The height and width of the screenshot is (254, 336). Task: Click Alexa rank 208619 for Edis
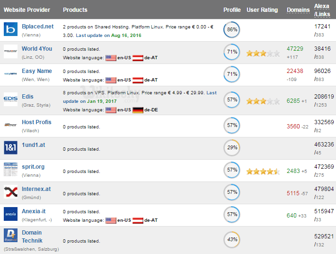coord(324,97)
